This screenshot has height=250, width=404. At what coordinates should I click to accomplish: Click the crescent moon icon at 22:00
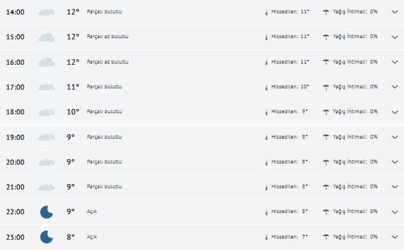coord(46,212)
